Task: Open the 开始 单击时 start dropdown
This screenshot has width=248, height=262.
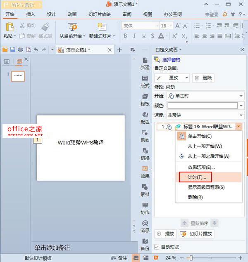Action: [205, 96]
